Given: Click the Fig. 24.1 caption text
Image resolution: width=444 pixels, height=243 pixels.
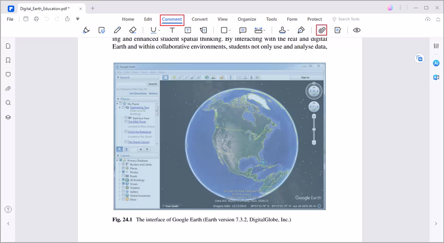Looking at the screenshot, I should 202,220.
